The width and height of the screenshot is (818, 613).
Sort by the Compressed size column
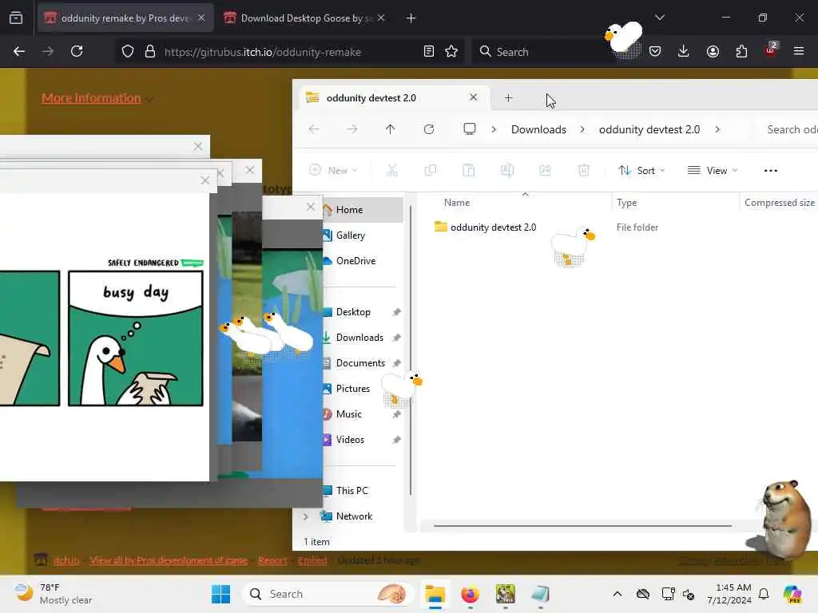point(780,202)
